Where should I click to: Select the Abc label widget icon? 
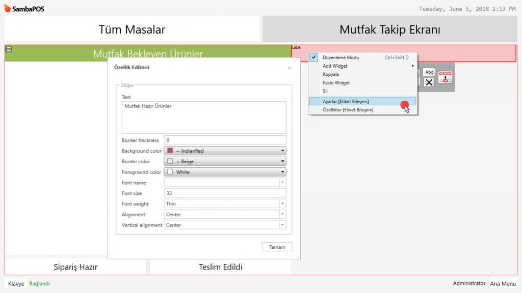pyautogui.click(x=429, y=72)
